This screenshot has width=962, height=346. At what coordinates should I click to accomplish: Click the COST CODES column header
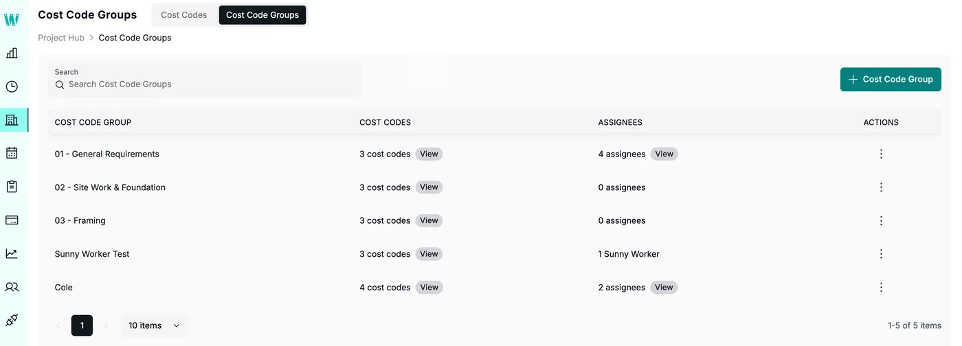[x=385, y=122]
